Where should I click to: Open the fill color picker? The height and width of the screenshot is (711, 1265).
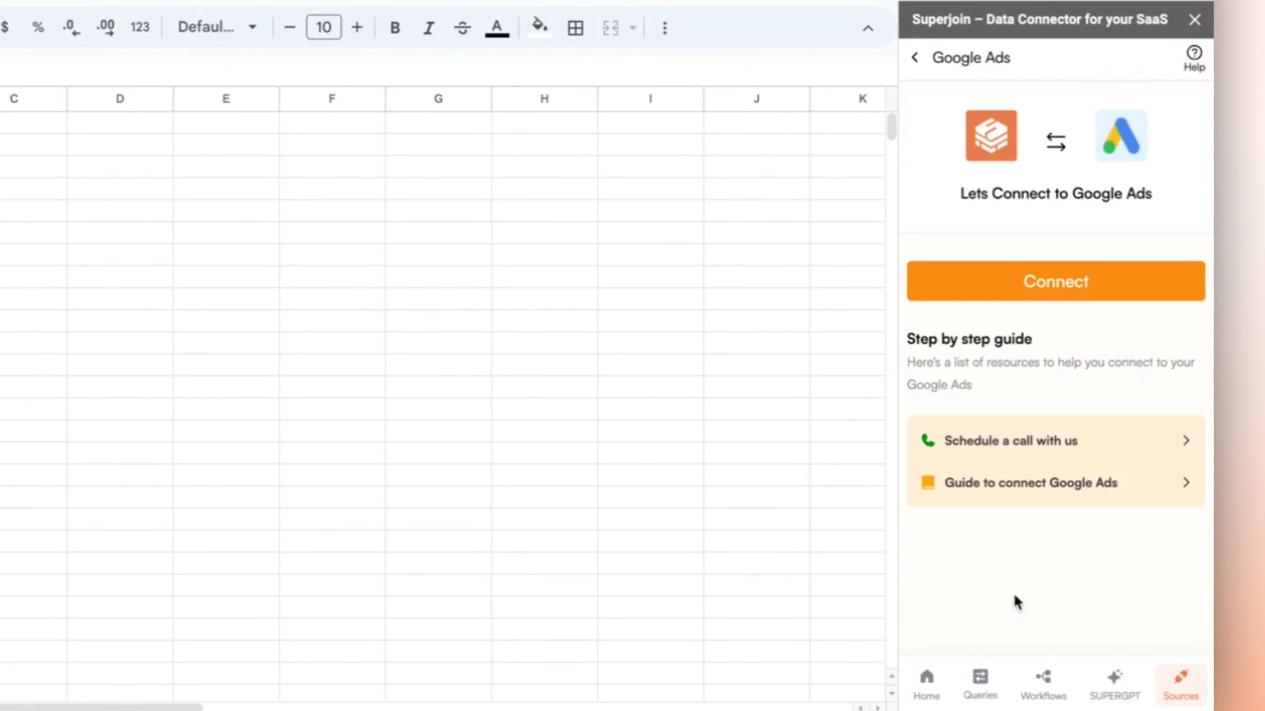540,27
